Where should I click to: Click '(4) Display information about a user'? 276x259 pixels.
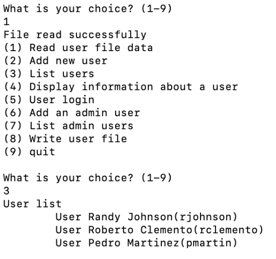pyautogui.click(x=121, y=87)
